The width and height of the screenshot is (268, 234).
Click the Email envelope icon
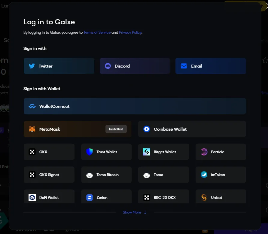point(184,66)
